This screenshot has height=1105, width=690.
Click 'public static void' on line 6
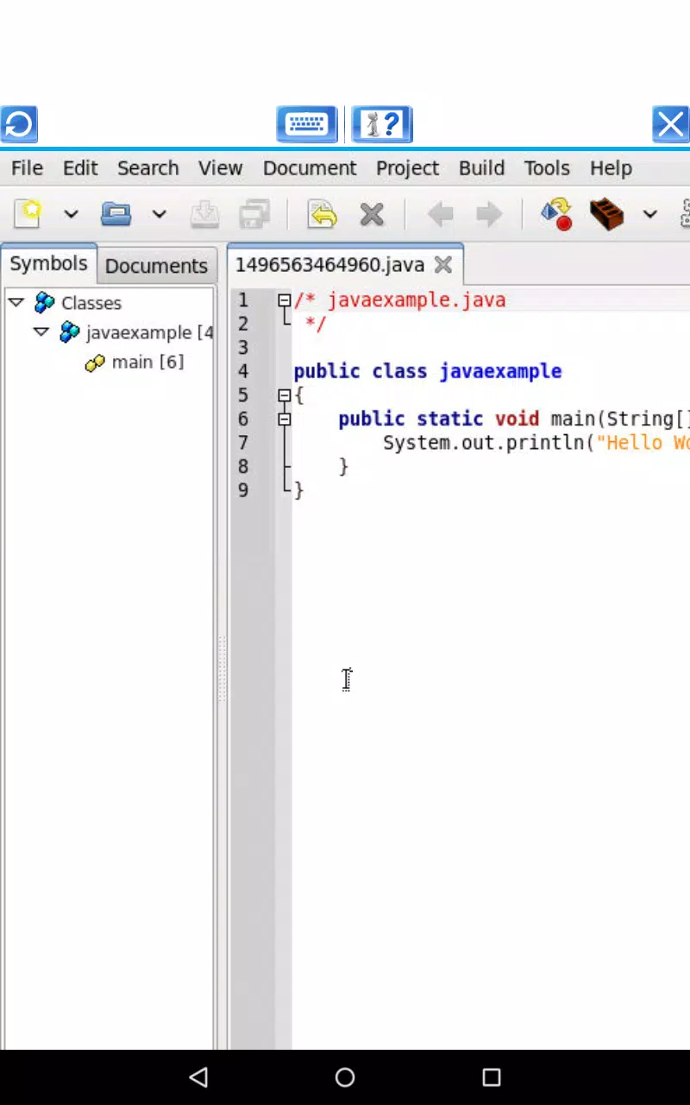point(439,419)
